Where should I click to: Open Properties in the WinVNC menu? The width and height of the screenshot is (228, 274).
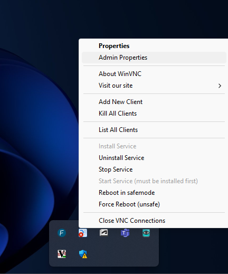154,46
